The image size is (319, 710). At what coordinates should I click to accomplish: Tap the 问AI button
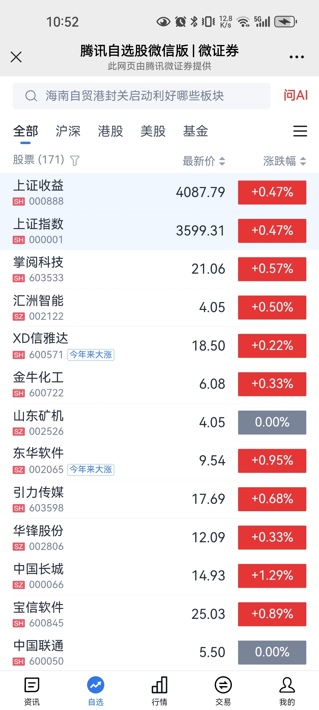coord(296,95)
